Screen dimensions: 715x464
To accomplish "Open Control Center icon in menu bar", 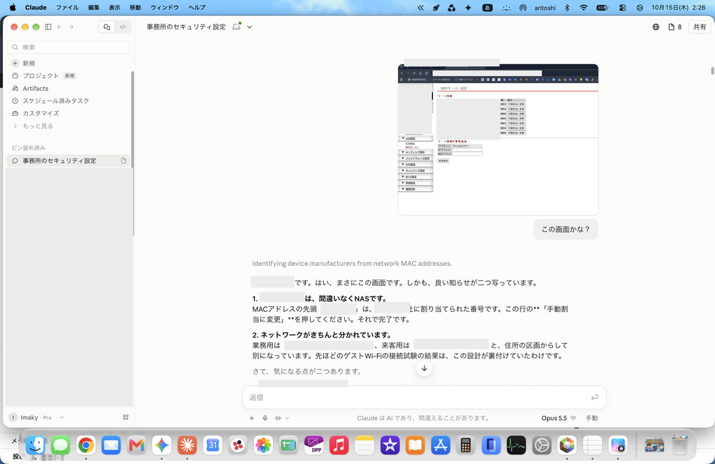I will [622, 8].
